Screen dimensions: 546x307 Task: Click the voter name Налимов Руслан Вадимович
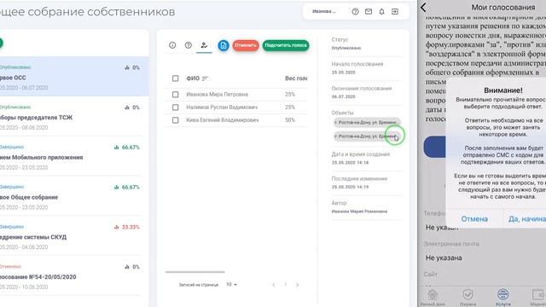point(222,107)
